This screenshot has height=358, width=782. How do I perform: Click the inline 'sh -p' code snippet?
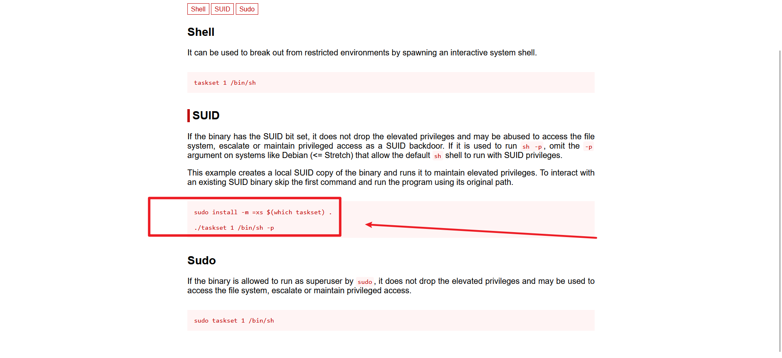[532, 147]
